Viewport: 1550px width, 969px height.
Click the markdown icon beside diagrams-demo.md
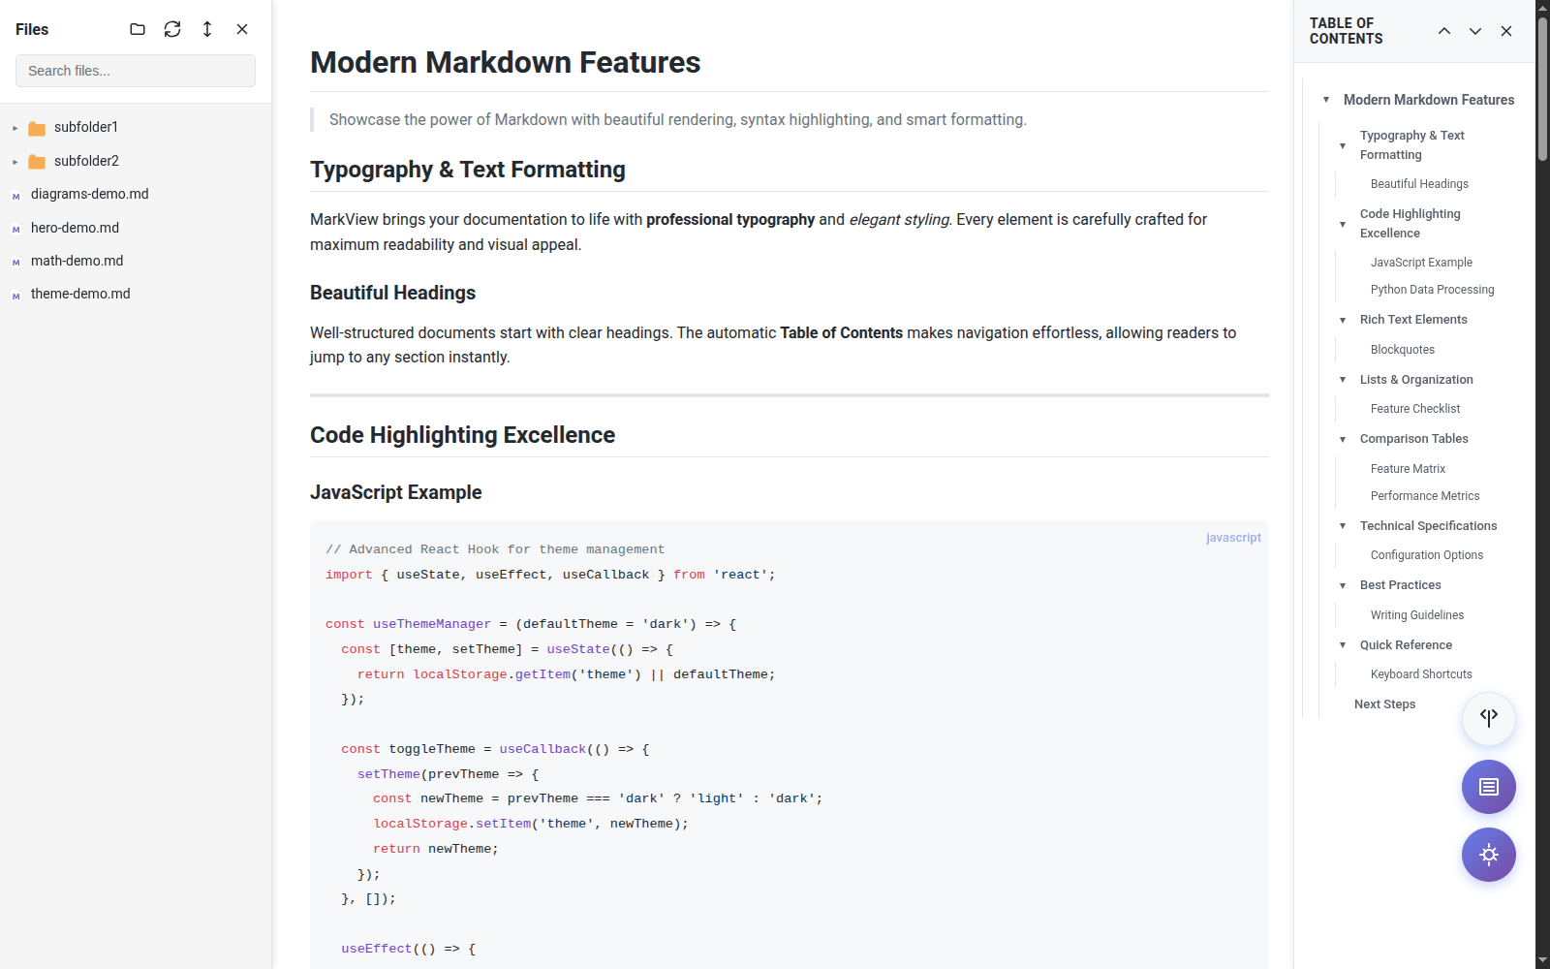click(x=15, y=194)
